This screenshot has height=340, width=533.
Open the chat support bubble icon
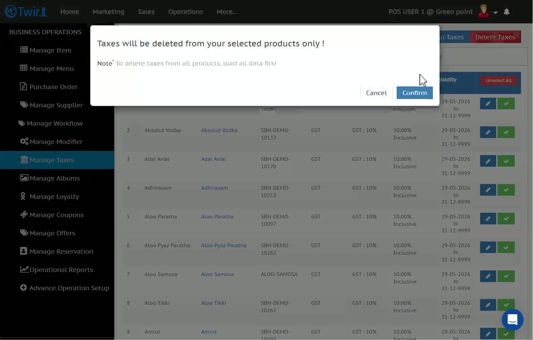[x=512, y=320]
